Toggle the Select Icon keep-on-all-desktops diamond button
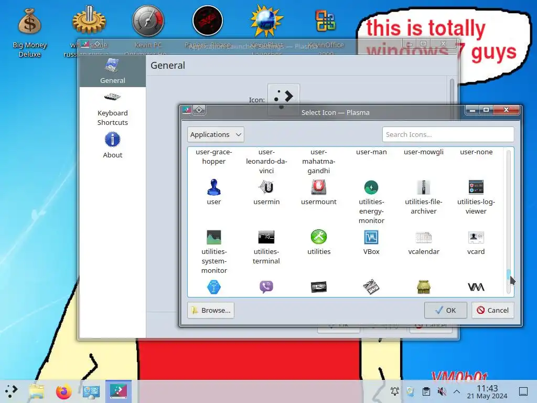This screenshot has height=403, width=537. coord(199,110)
